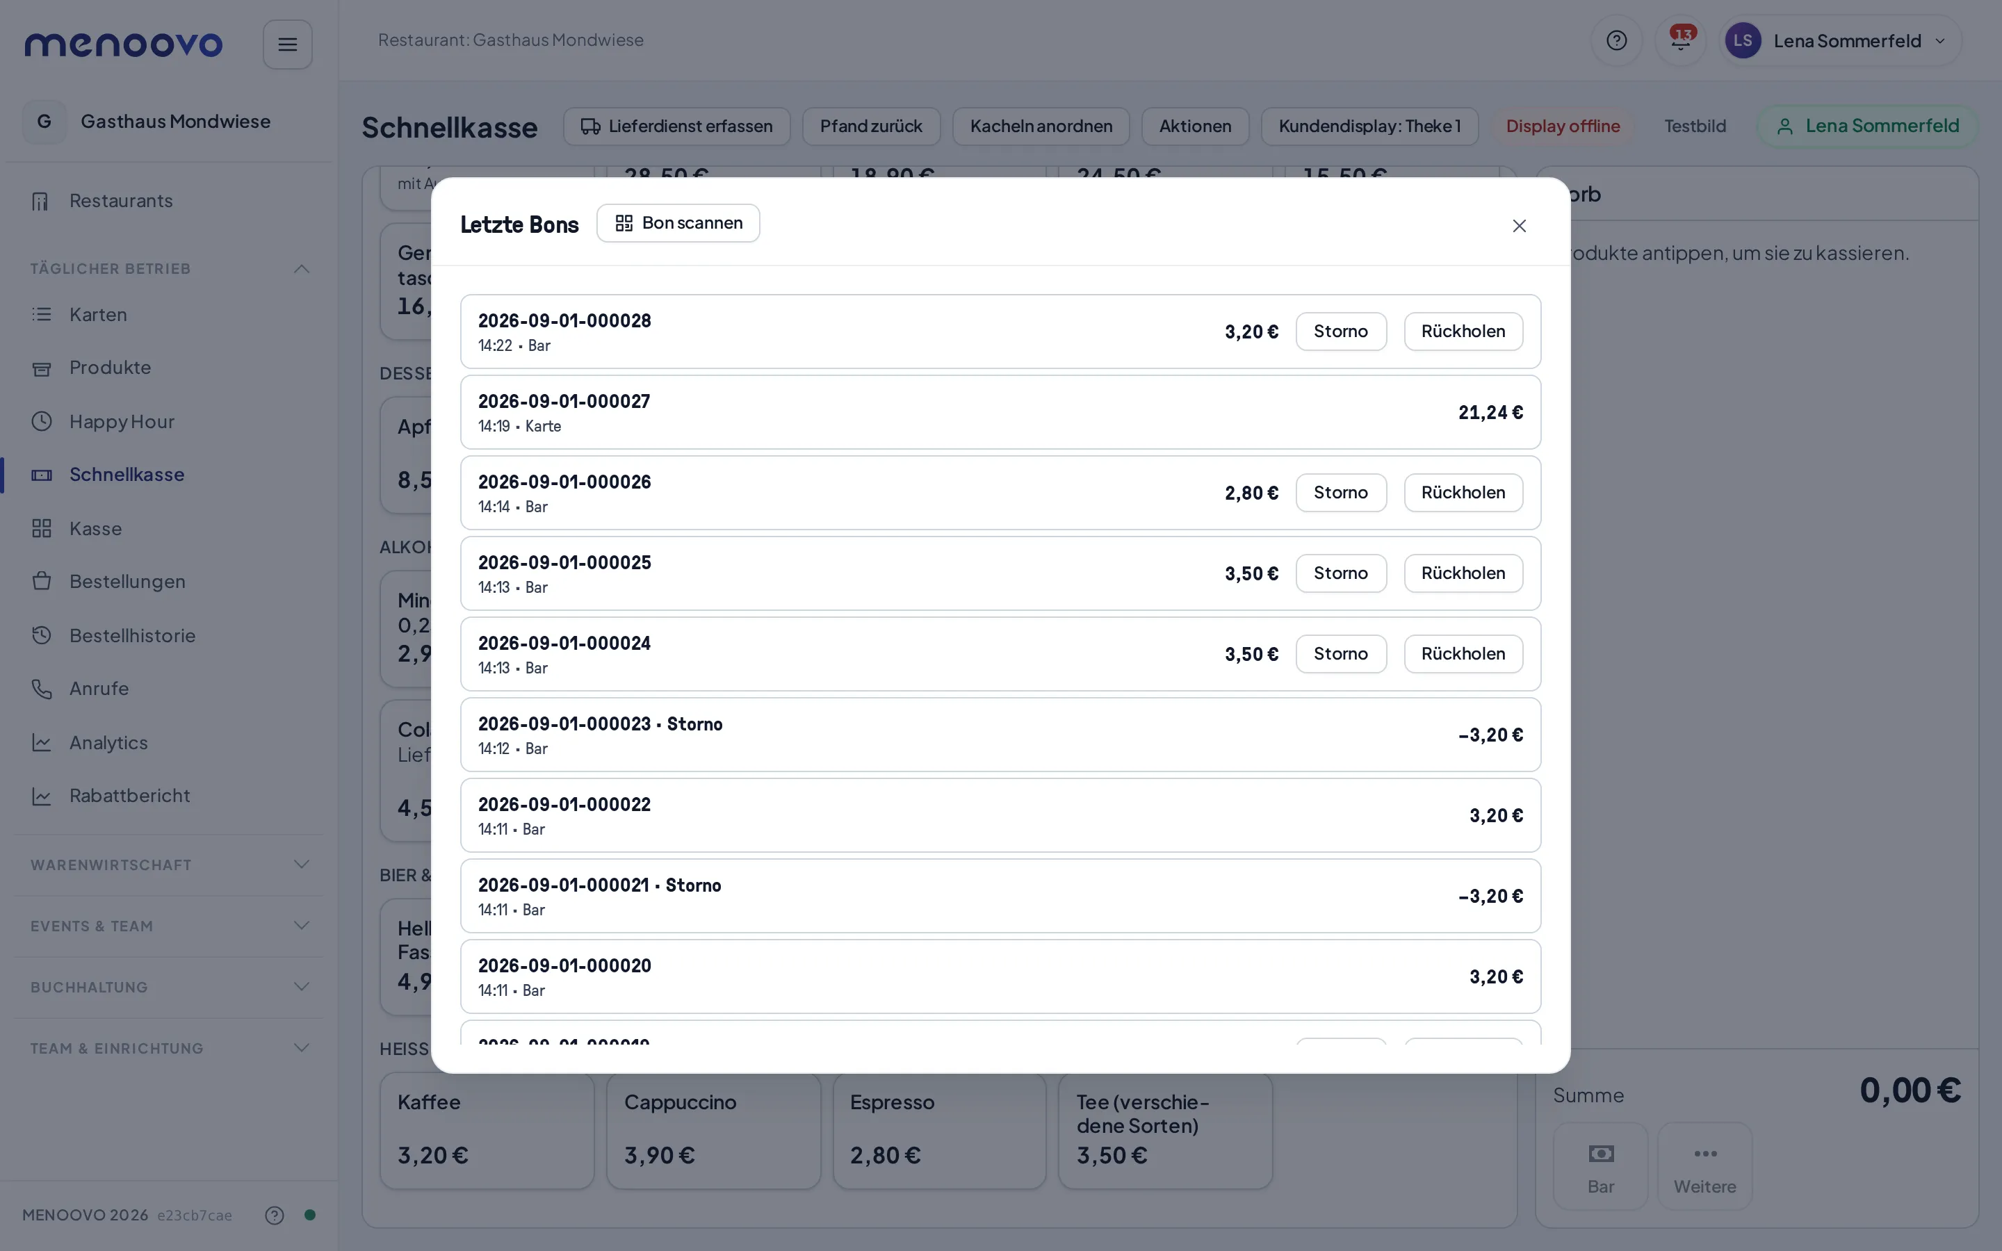The width and height of the screenshot is (2002, 1251).
Task: Select the Gasthaus Mondwiese restaurant entry
Action: pos(170,122)
